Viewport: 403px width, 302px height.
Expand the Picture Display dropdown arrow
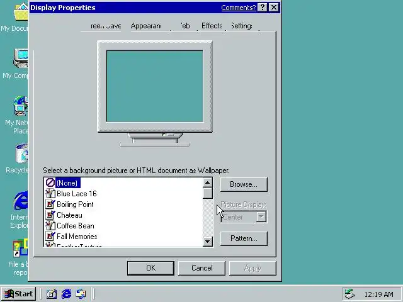click(x=261, y=217)
